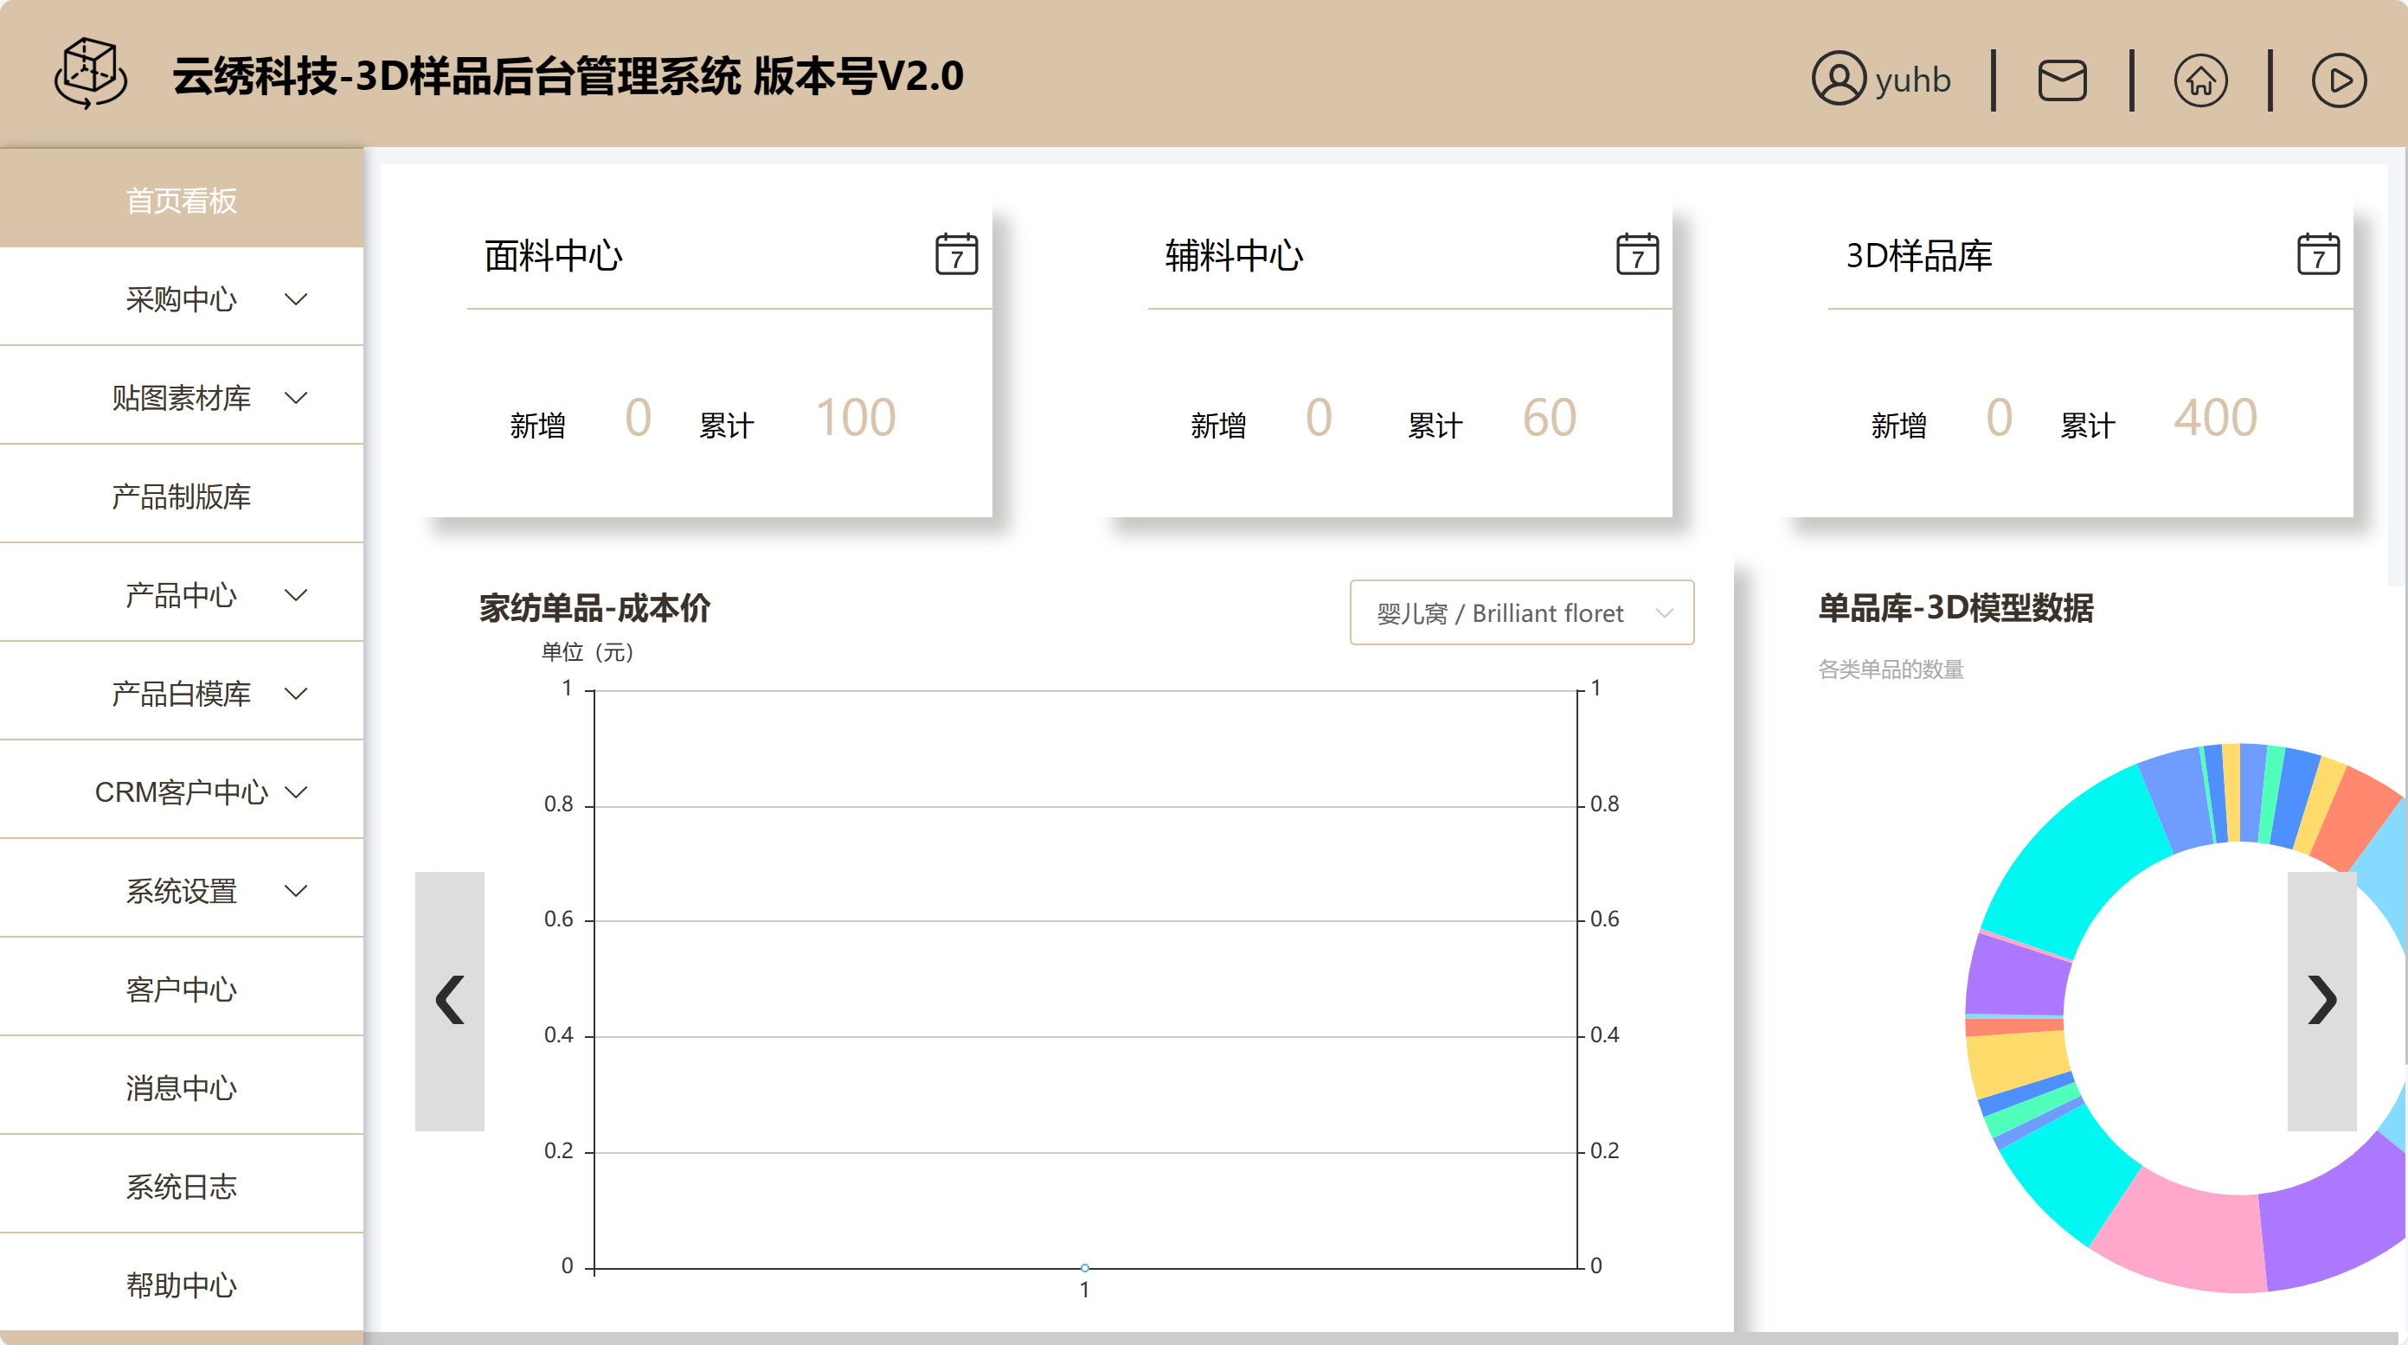Open calendar icon on 辅料中心 card
The image size is (2408, 1345).
point(1637,254)
